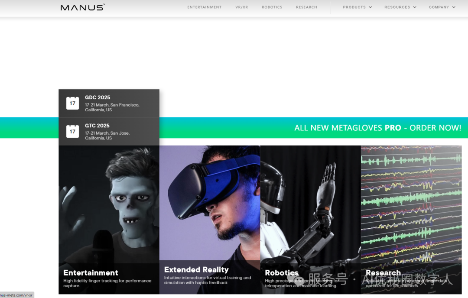Click the Entertainment card heading
This screenshot has width=468, height=298.
click(91, 273)
